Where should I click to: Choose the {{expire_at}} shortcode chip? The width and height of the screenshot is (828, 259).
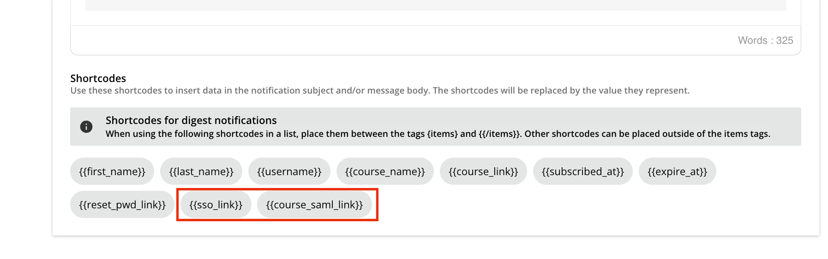(677, 171)
